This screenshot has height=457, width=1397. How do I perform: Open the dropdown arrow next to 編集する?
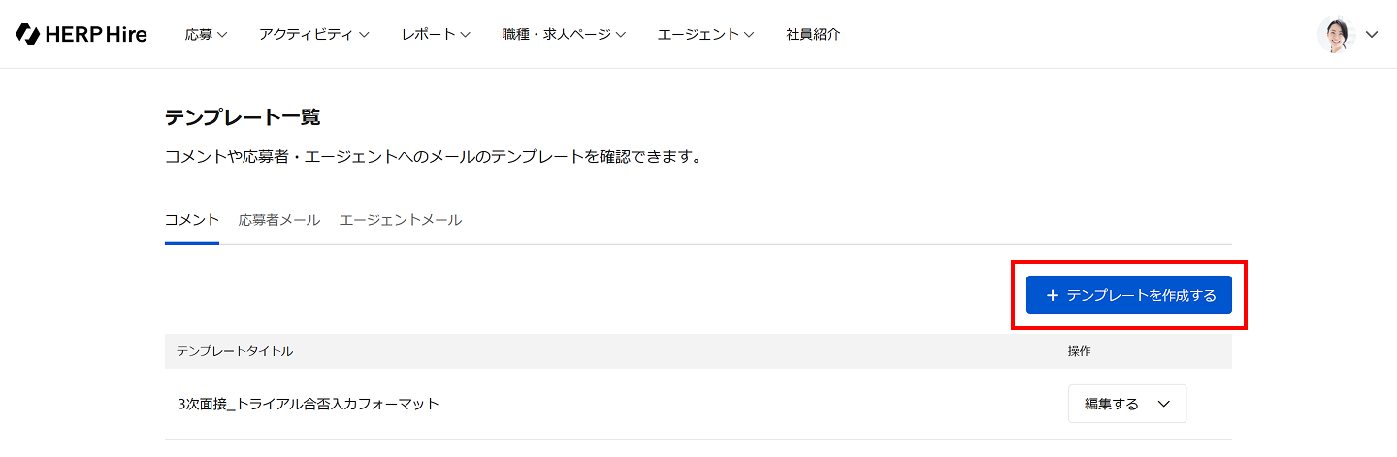(x=1164, y=404)
